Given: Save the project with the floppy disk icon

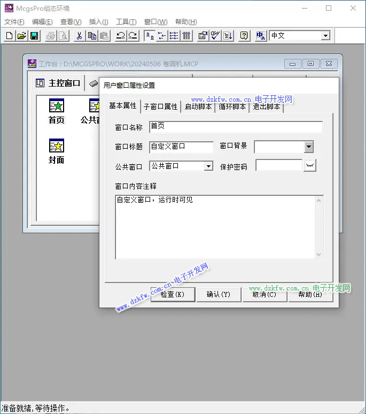Looking at the screenshot, I should (34, 36).
